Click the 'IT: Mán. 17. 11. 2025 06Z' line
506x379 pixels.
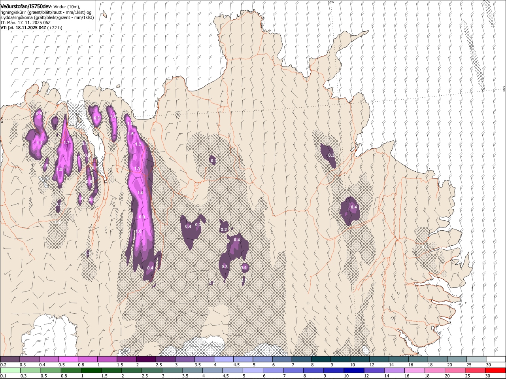pos(25,23)
